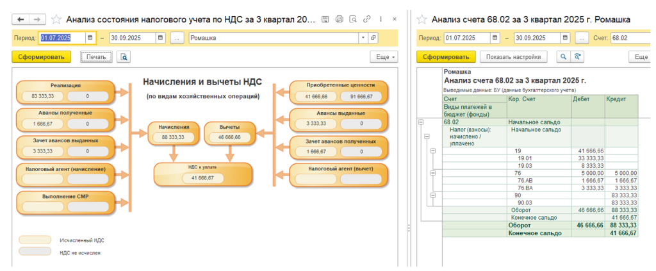Click the back navigation arrow
Image resolution: width=656 pixels, height=271 pixels.
click(x=20, y=20)
